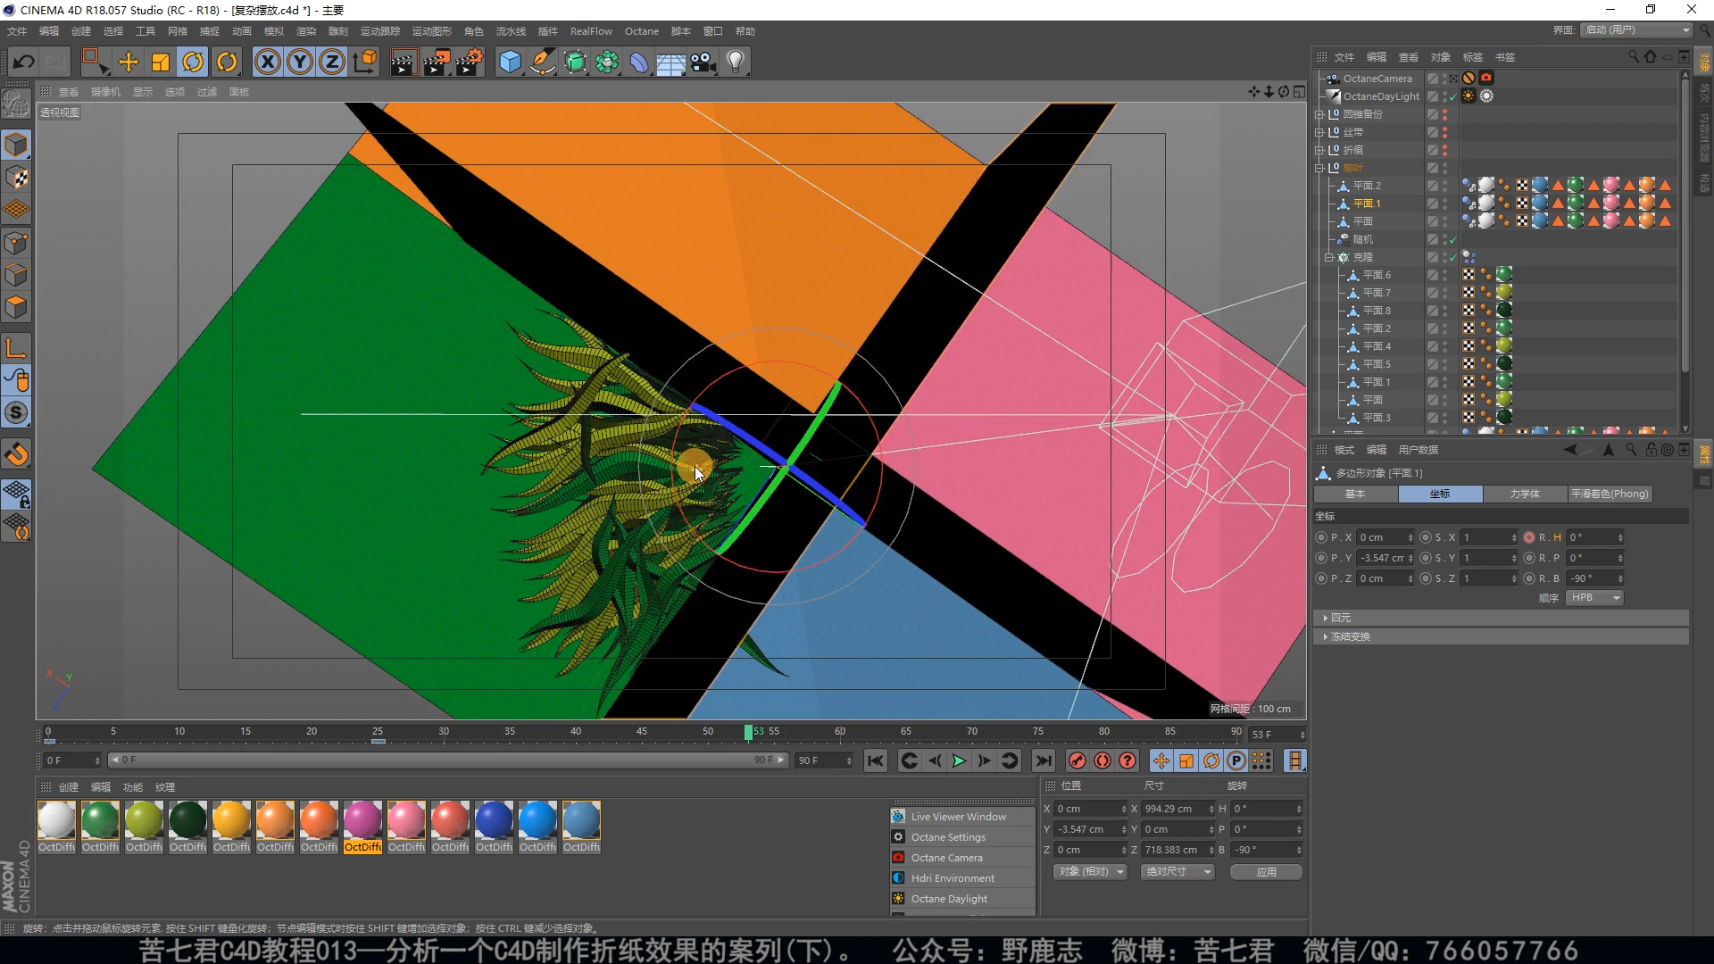Click the Light object bulb icon
Screen dimensions: 1714x964
(736, 62)
